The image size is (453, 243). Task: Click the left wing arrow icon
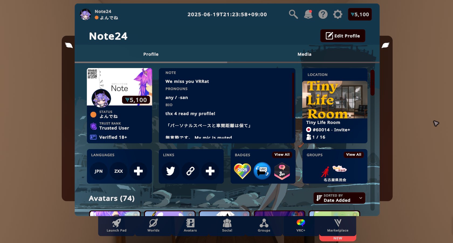(69, 45)
